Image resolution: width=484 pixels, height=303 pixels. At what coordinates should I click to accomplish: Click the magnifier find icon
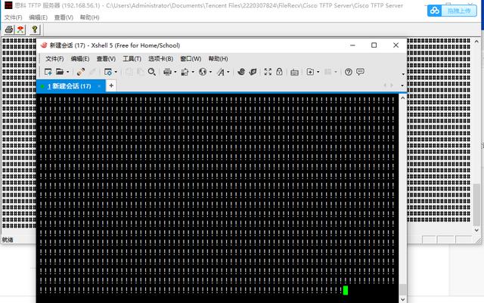point(151,72)
